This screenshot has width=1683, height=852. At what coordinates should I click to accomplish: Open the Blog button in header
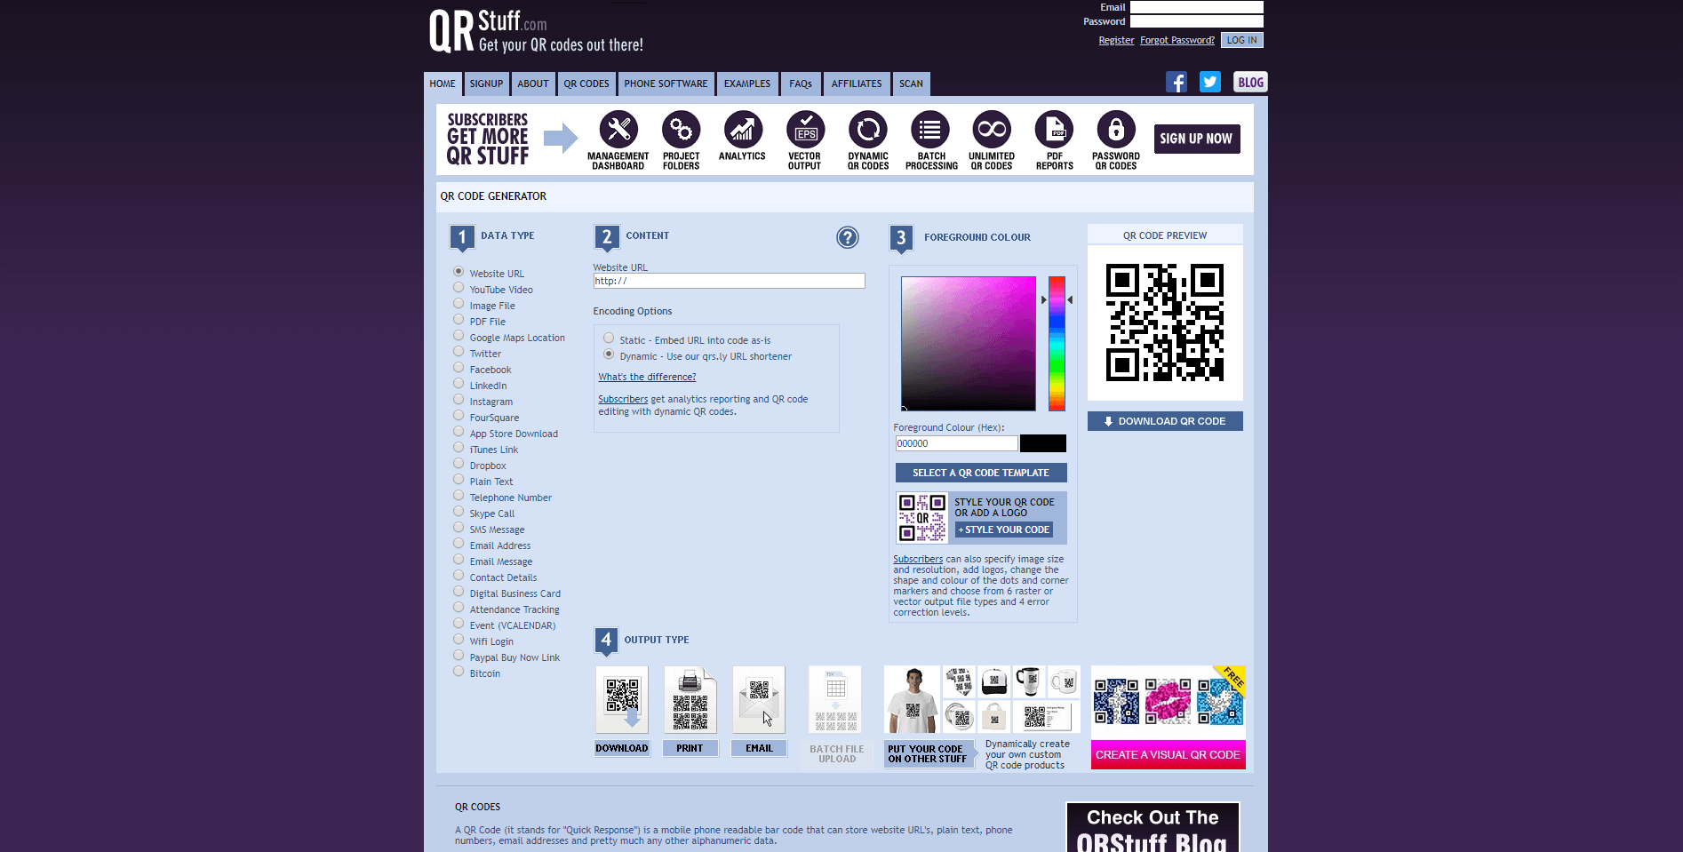[1250, 83]
